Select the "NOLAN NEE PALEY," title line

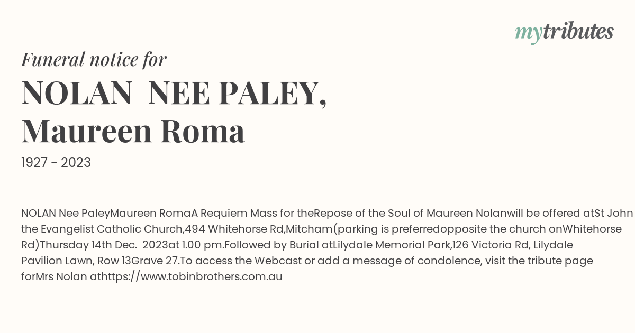pyautogui.click(x=174, y=93)
